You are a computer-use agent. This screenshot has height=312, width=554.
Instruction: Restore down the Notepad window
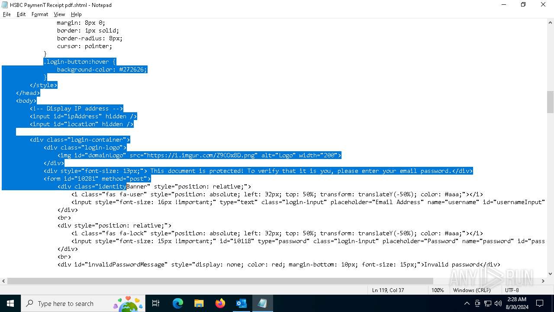coord(523,5)
